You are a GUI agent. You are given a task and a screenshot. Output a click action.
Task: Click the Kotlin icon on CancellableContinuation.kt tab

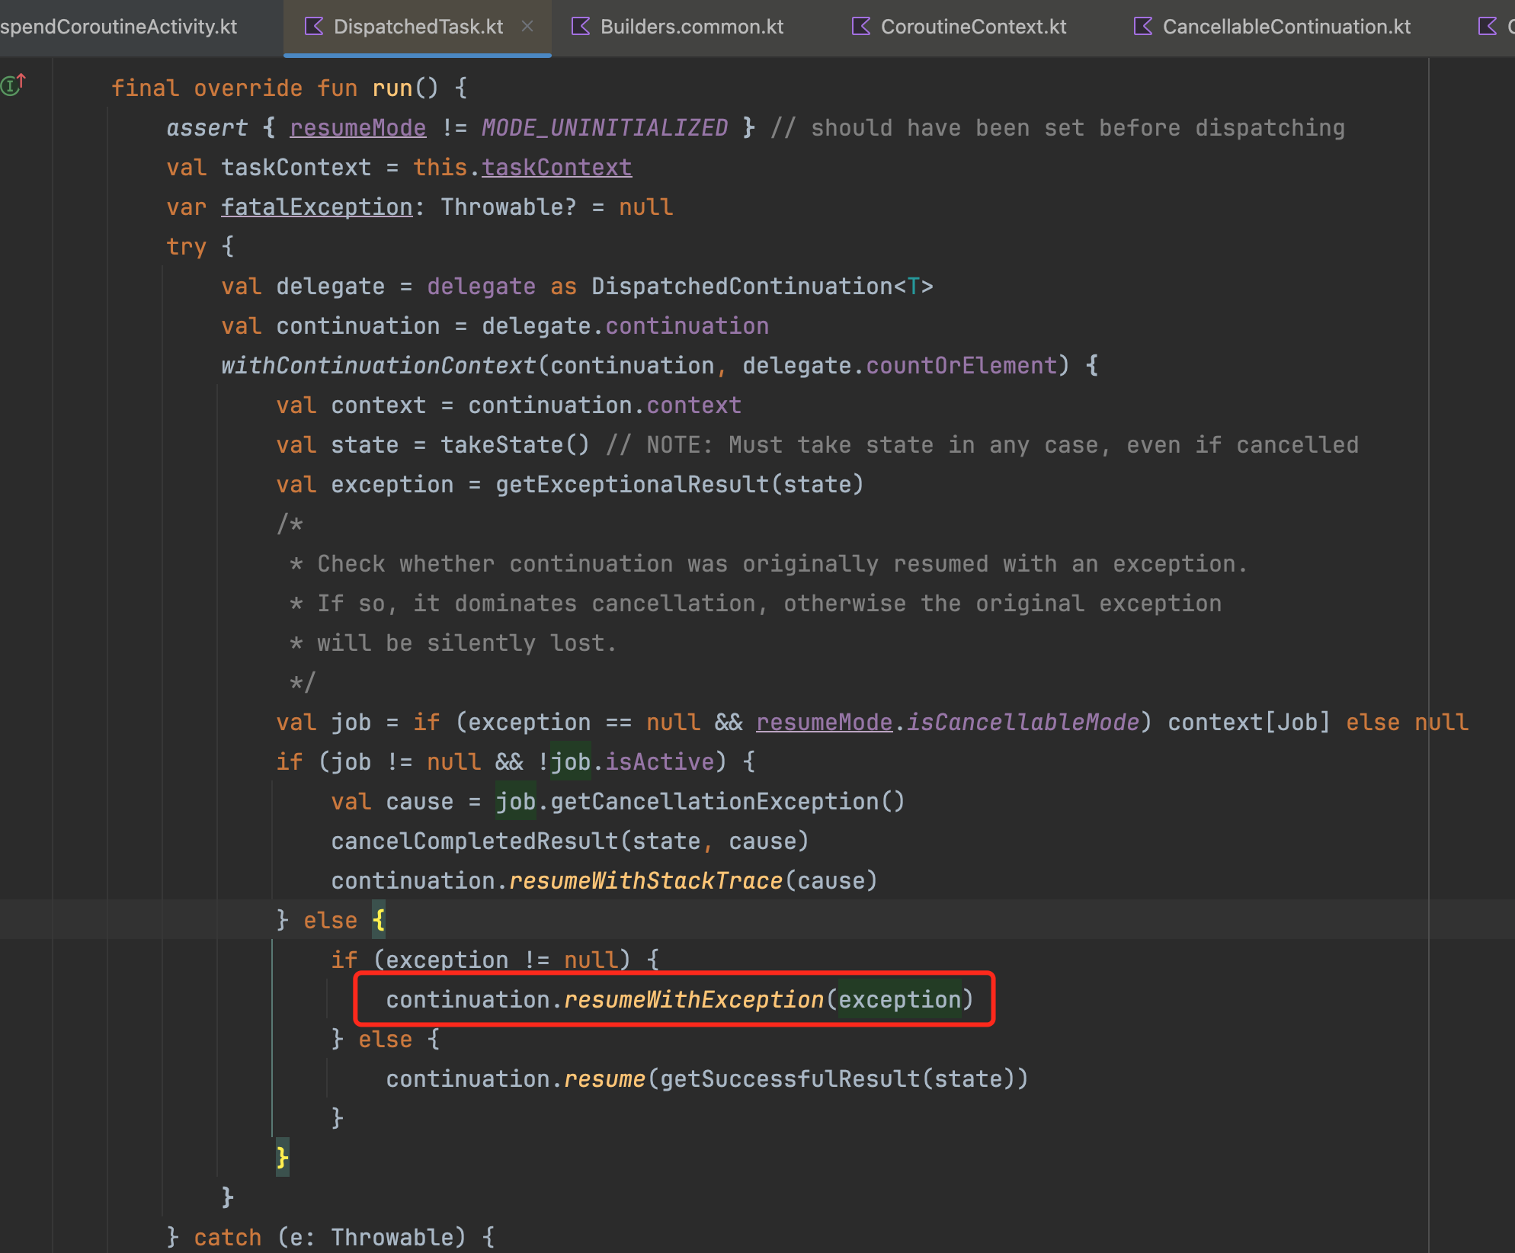point(1142,27)
